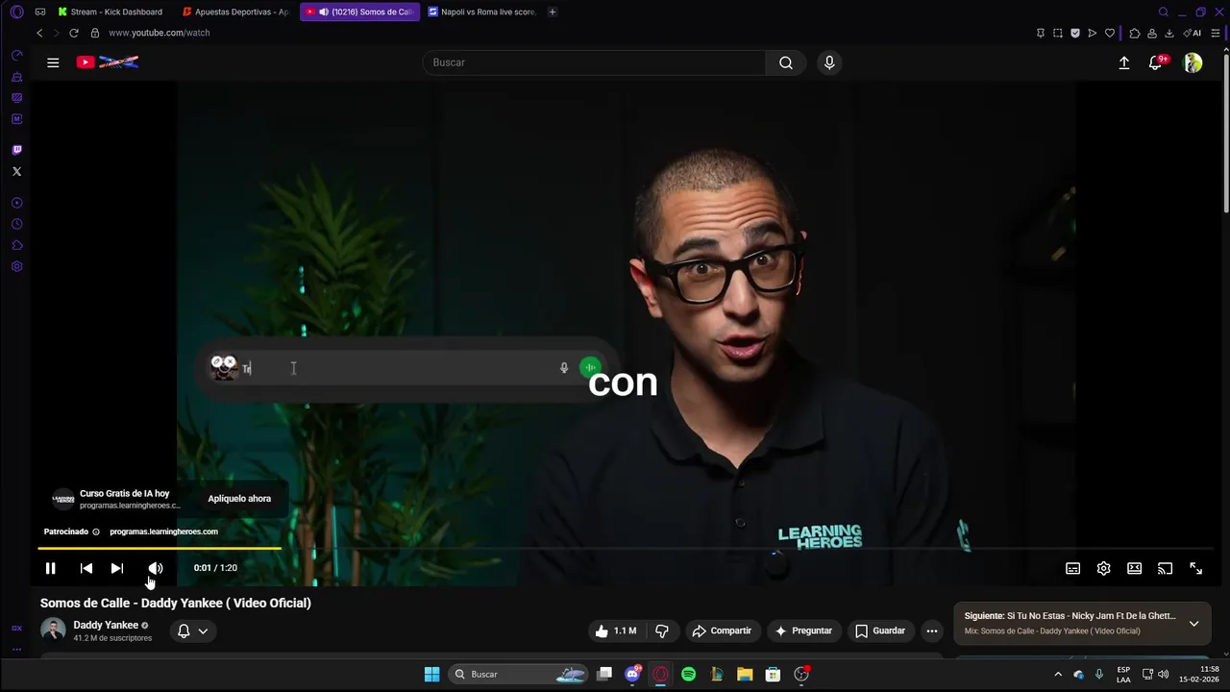Open browser downloads icon
The width and height of the screenshot is (1230, 692).
[x=1169, y=33]
